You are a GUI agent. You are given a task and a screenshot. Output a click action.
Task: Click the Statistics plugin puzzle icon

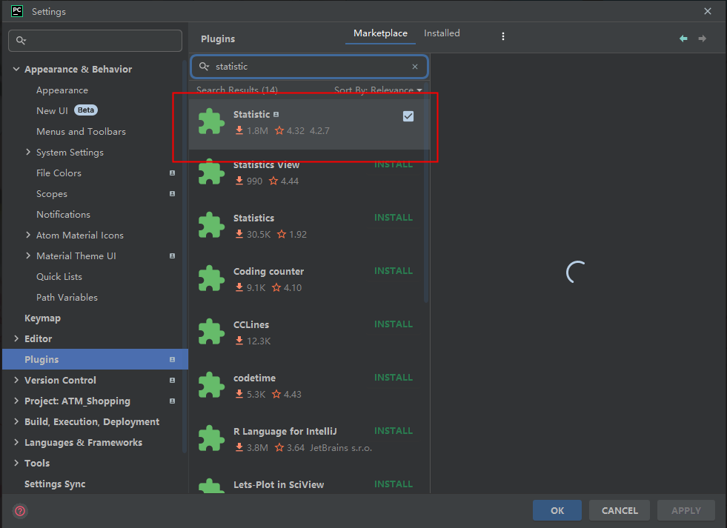(x=211, y=226)
